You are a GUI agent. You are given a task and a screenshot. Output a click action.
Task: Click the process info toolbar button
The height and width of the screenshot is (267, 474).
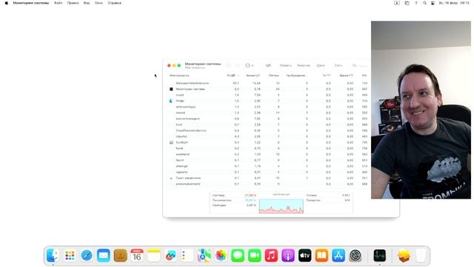click(238, 65)
